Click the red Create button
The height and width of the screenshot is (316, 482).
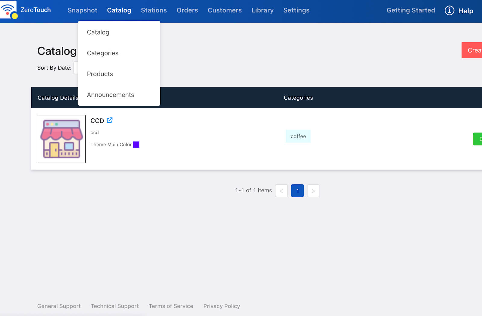point(472,50)
